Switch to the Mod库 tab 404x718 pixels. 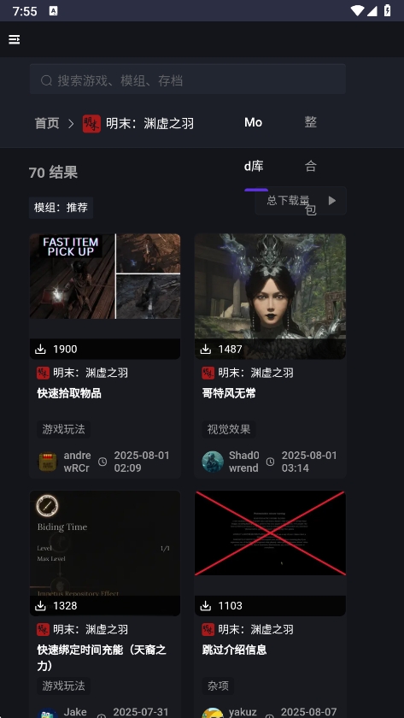pyautogui.click(x=254, y=144)
